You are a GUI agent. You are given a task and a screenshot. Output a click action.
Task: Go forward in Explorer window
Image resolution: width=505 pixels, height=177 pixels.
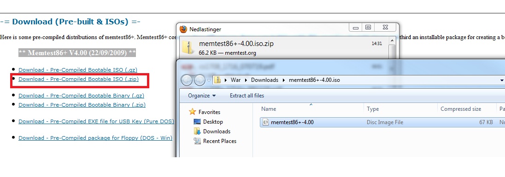pyautogui.click(x=200, y=80)
